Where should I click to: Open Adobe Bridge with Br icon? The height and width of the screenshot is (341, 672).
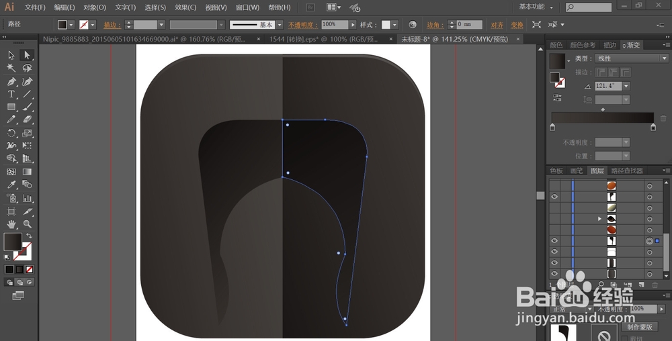coord(311,7)
